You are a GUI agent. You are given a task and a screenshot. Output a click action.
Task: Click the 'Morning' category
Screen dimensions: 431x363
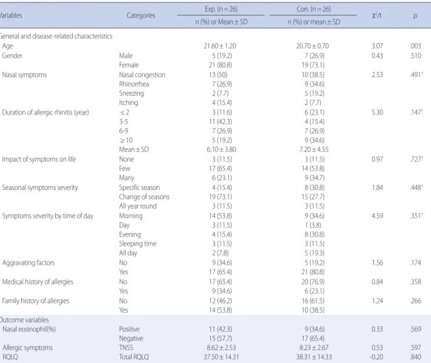click(x=131, y=216)
